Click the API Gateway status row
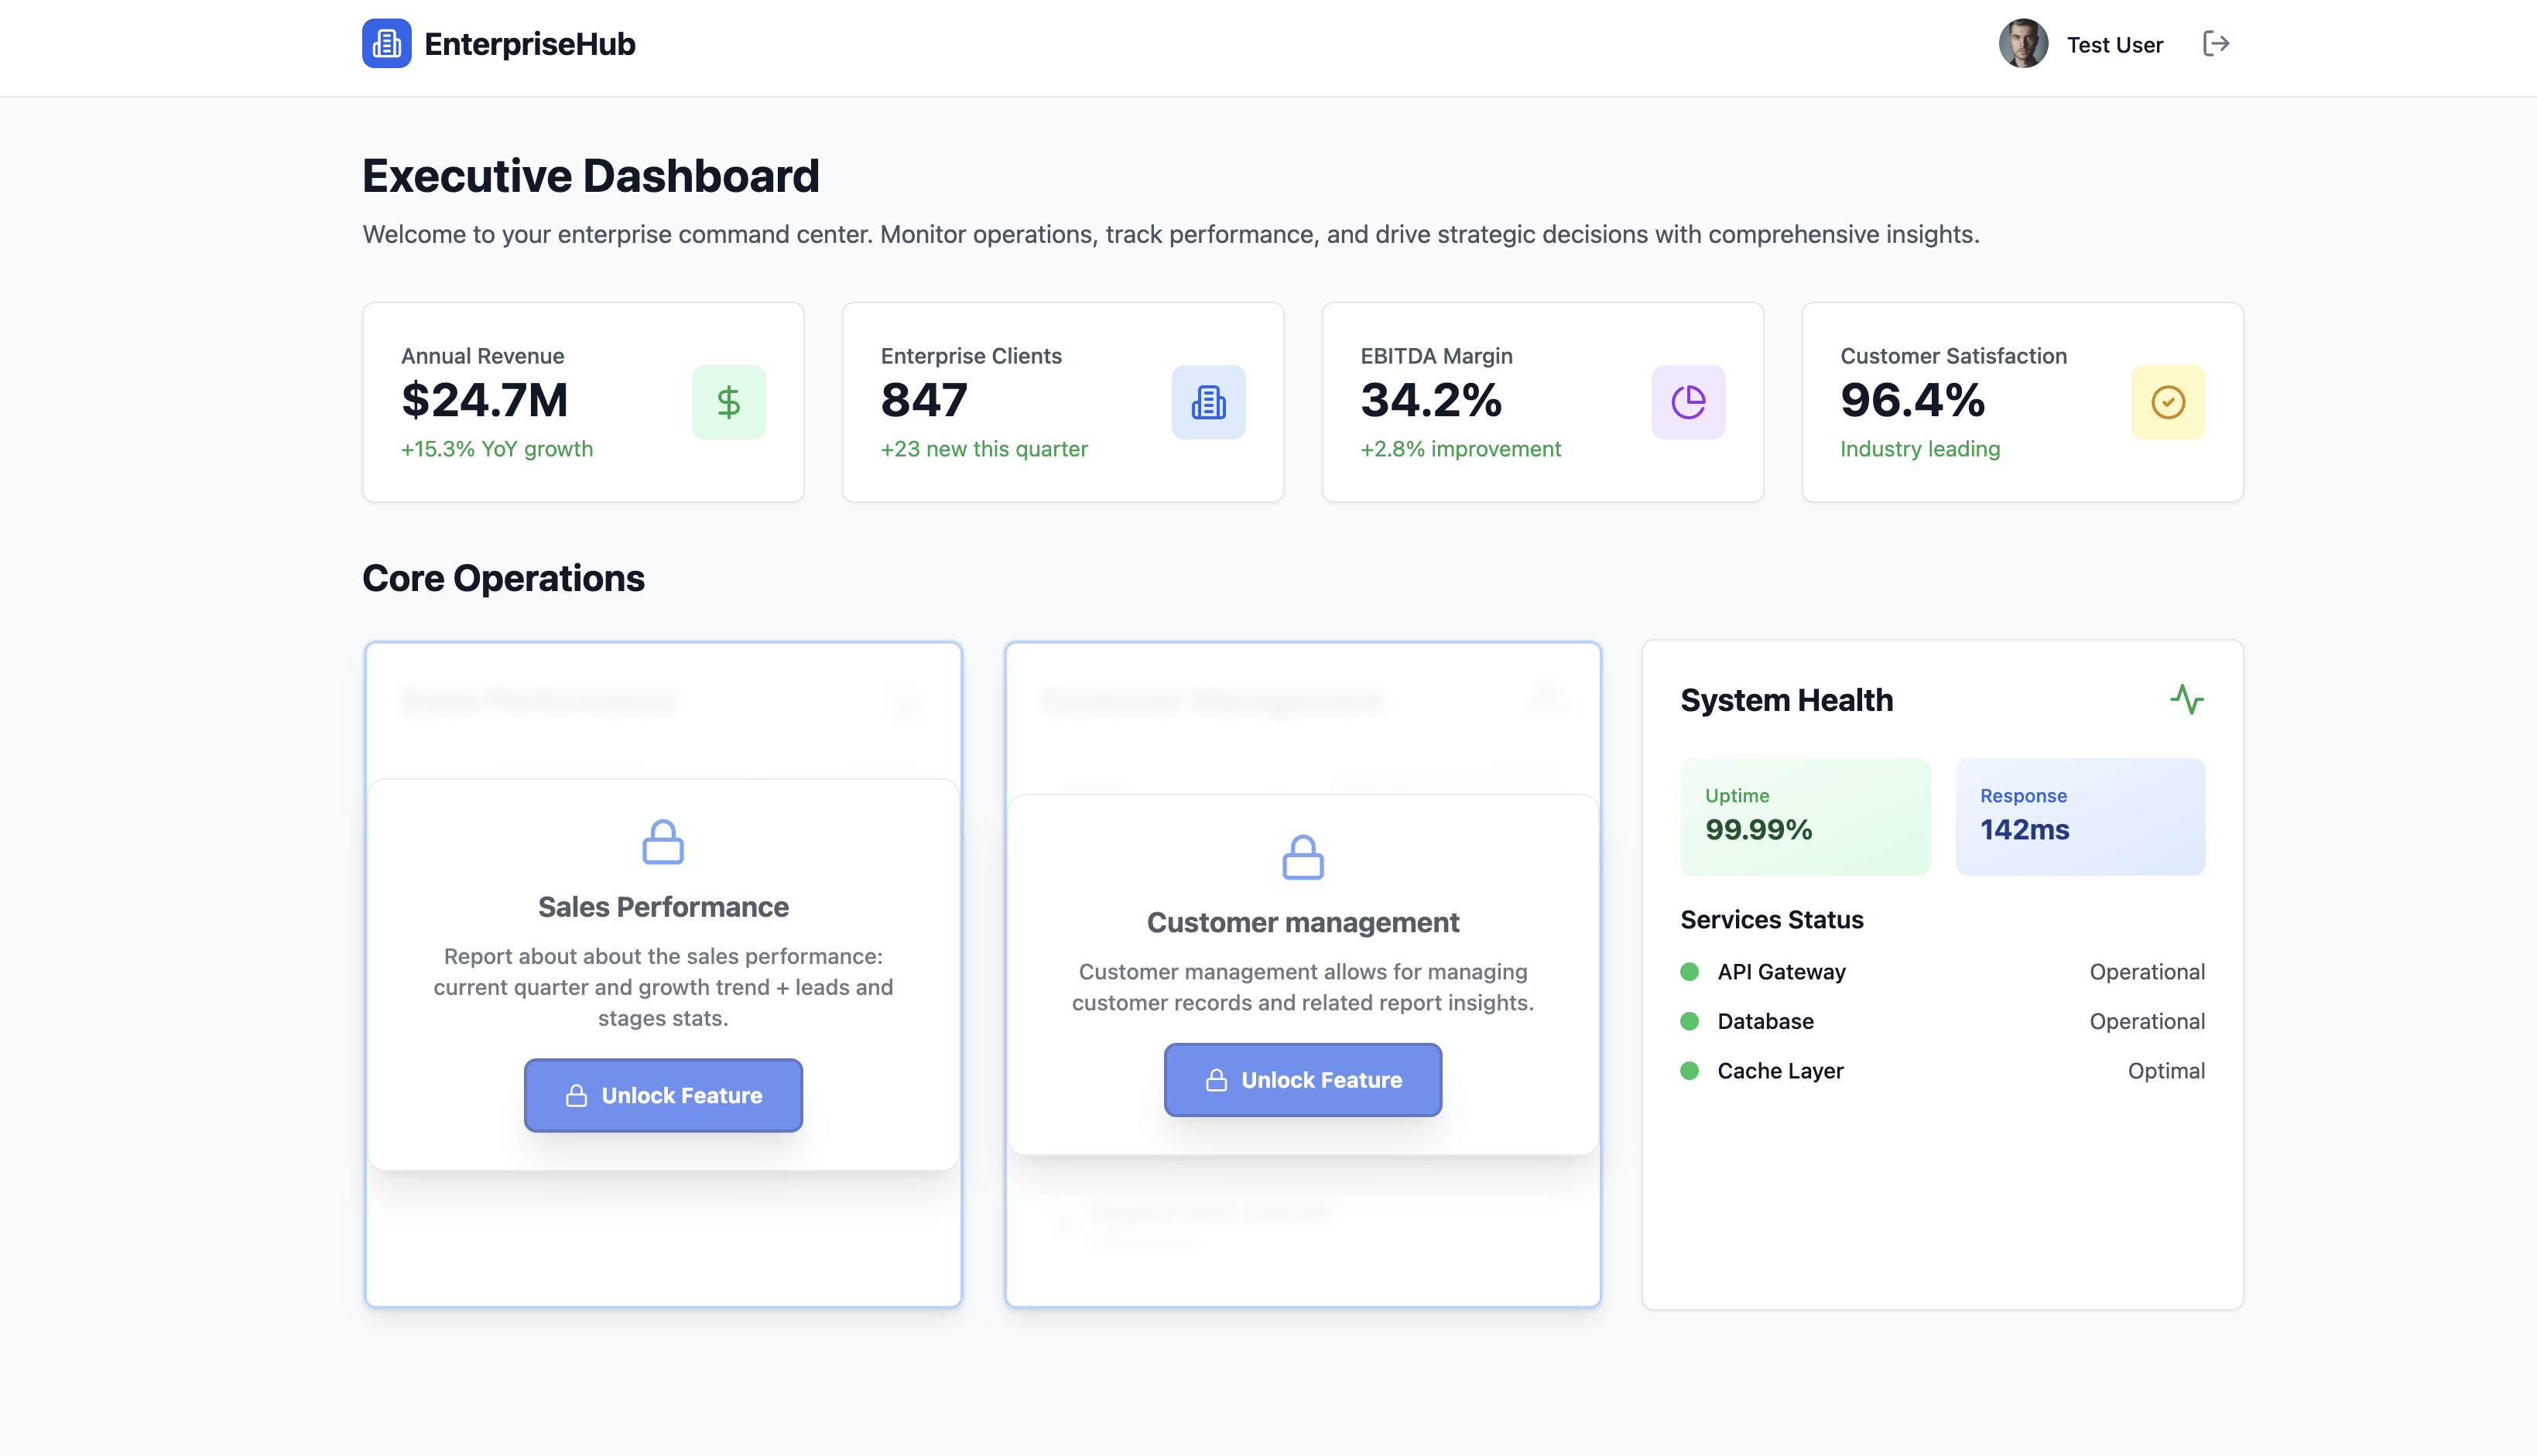 (x=1941, y=972)
